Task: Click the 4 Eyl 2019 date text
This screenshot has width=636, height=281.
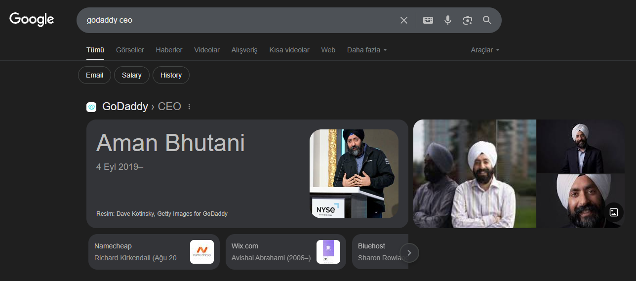Action: (x=119, y=167)
